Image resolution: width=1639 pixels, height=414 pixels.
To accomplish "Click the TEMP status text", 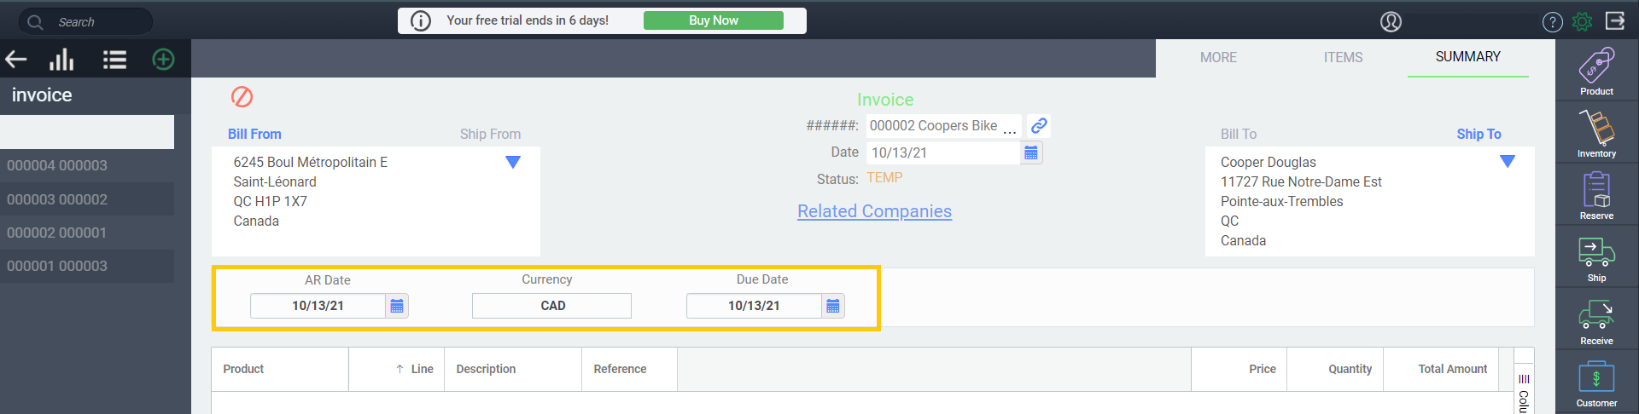I will 884,178.
